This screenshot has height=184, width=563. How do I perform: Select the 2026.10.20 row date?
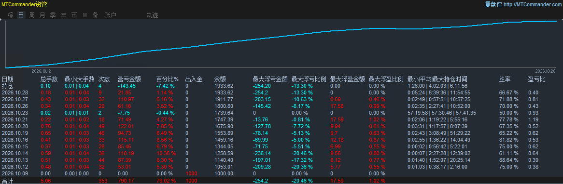click(14, 126)
